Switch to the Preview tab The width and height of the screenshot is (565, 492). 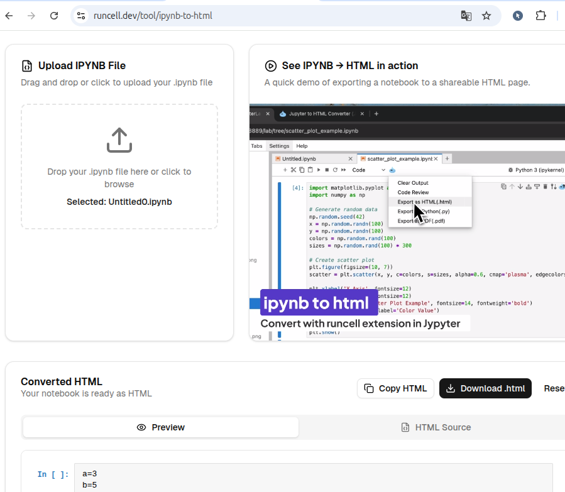[161, 427]
